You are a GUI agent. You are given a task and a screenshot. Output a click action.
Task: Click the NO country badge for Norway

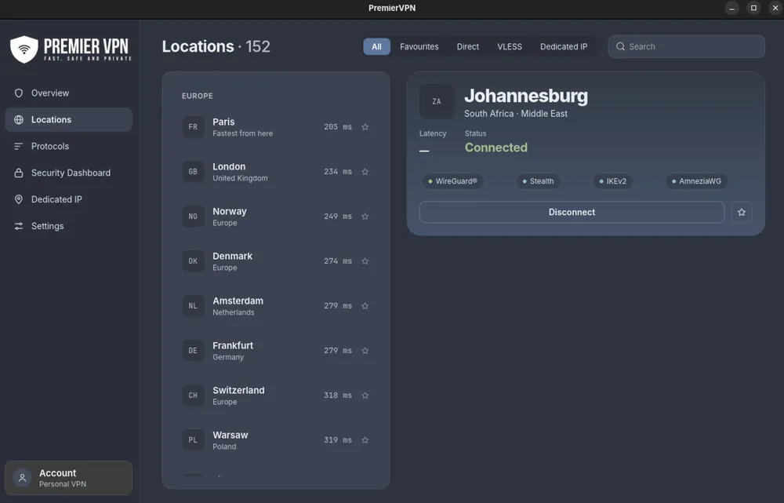pyautogui.click(x=193, y=217)
